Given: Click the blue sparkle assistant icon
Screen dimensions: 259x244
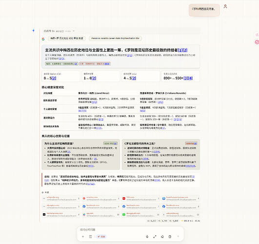Looking at the screenshot, I should tap(33, 30).
